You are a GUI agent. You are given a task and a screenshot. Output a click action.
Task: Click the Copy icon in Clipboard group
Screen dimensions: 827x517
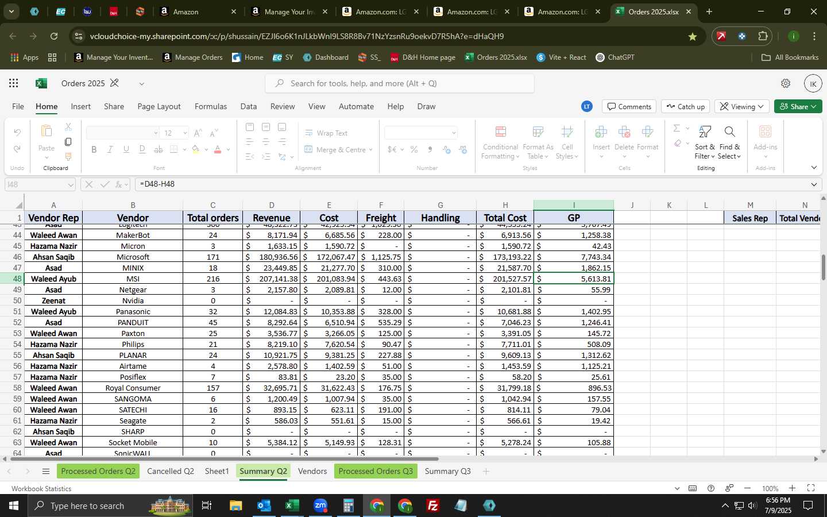[x=68, y=142]
